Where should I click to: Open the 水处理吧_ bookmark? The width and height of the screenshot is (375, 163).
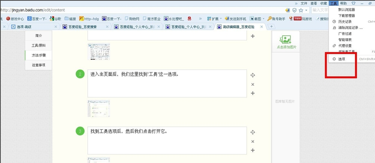pos(174,19)
